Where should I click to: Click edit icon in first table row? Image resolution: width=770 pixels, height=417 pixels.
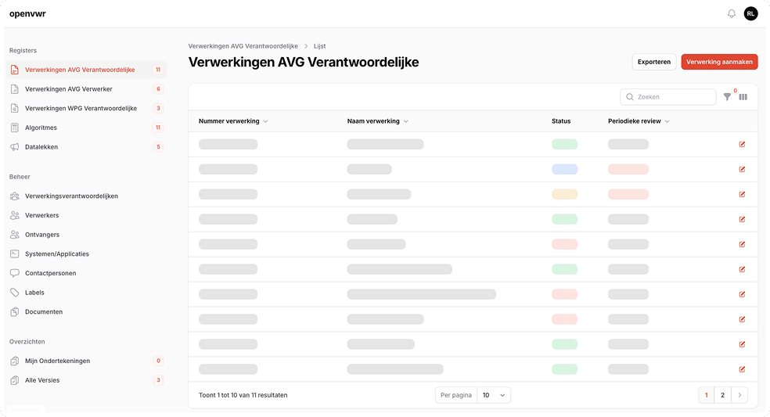[x=742, y=144]
